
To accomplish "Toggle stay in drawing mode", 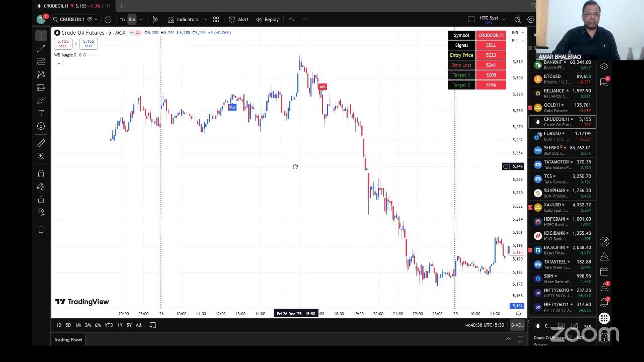I will [41, 187].
